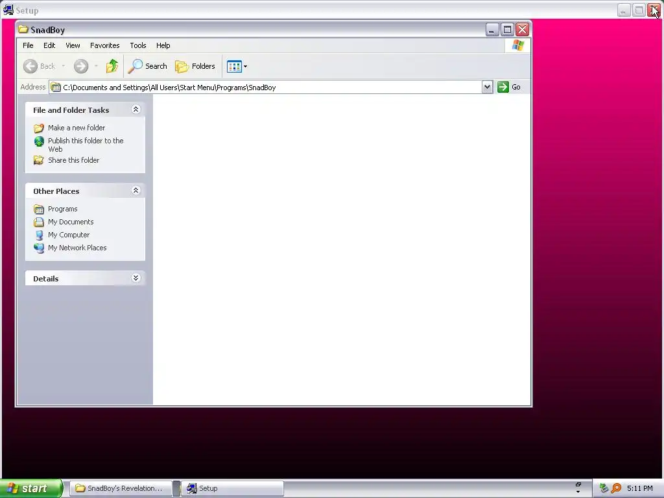The width and height of the screenshot is (664, 498).
Task: Open the Tools menu
Action: coord(138,45)
